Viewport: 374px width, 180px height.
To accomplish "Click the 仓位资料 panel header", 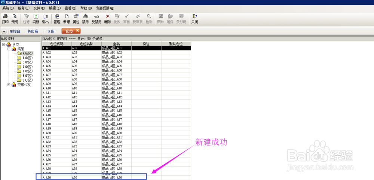I will [20, 38].
